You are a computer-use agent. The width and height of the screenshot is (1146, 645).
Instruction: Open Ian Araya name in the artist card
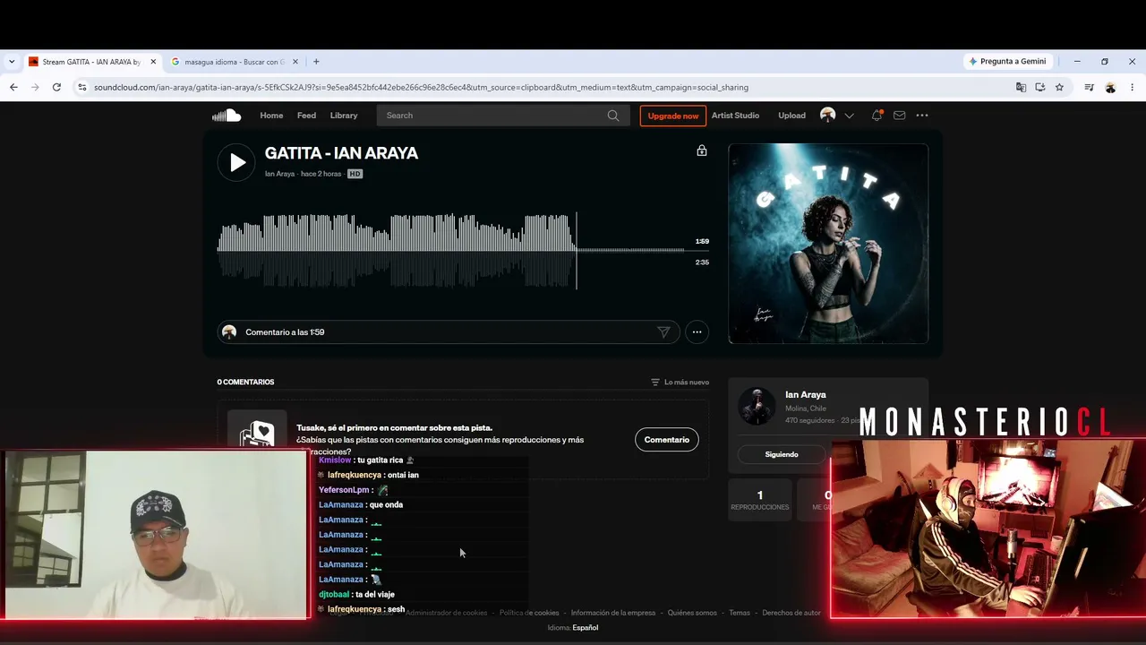point(806,395)
